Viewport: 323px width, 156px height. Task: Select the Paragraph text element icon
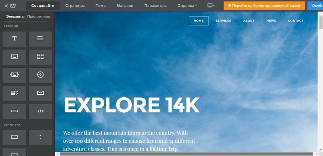40,39
